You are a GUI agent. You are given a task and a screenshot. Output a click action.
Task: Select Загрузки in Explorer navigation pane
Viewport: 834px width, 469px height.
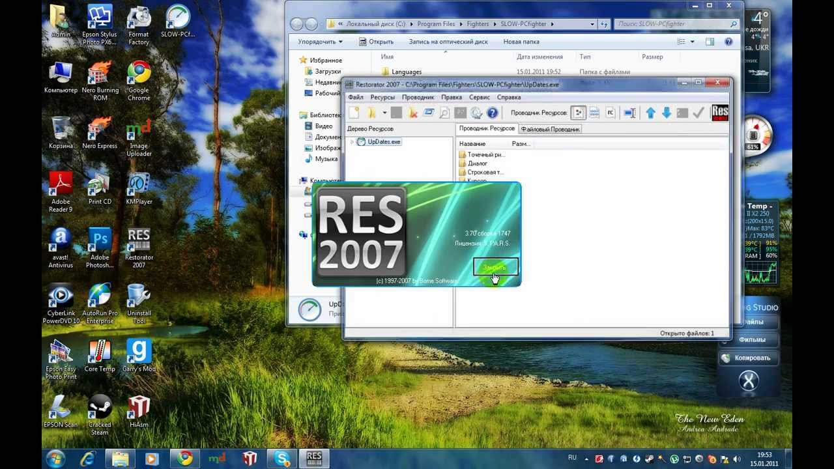pyautogui.click(x=323, y=71)
